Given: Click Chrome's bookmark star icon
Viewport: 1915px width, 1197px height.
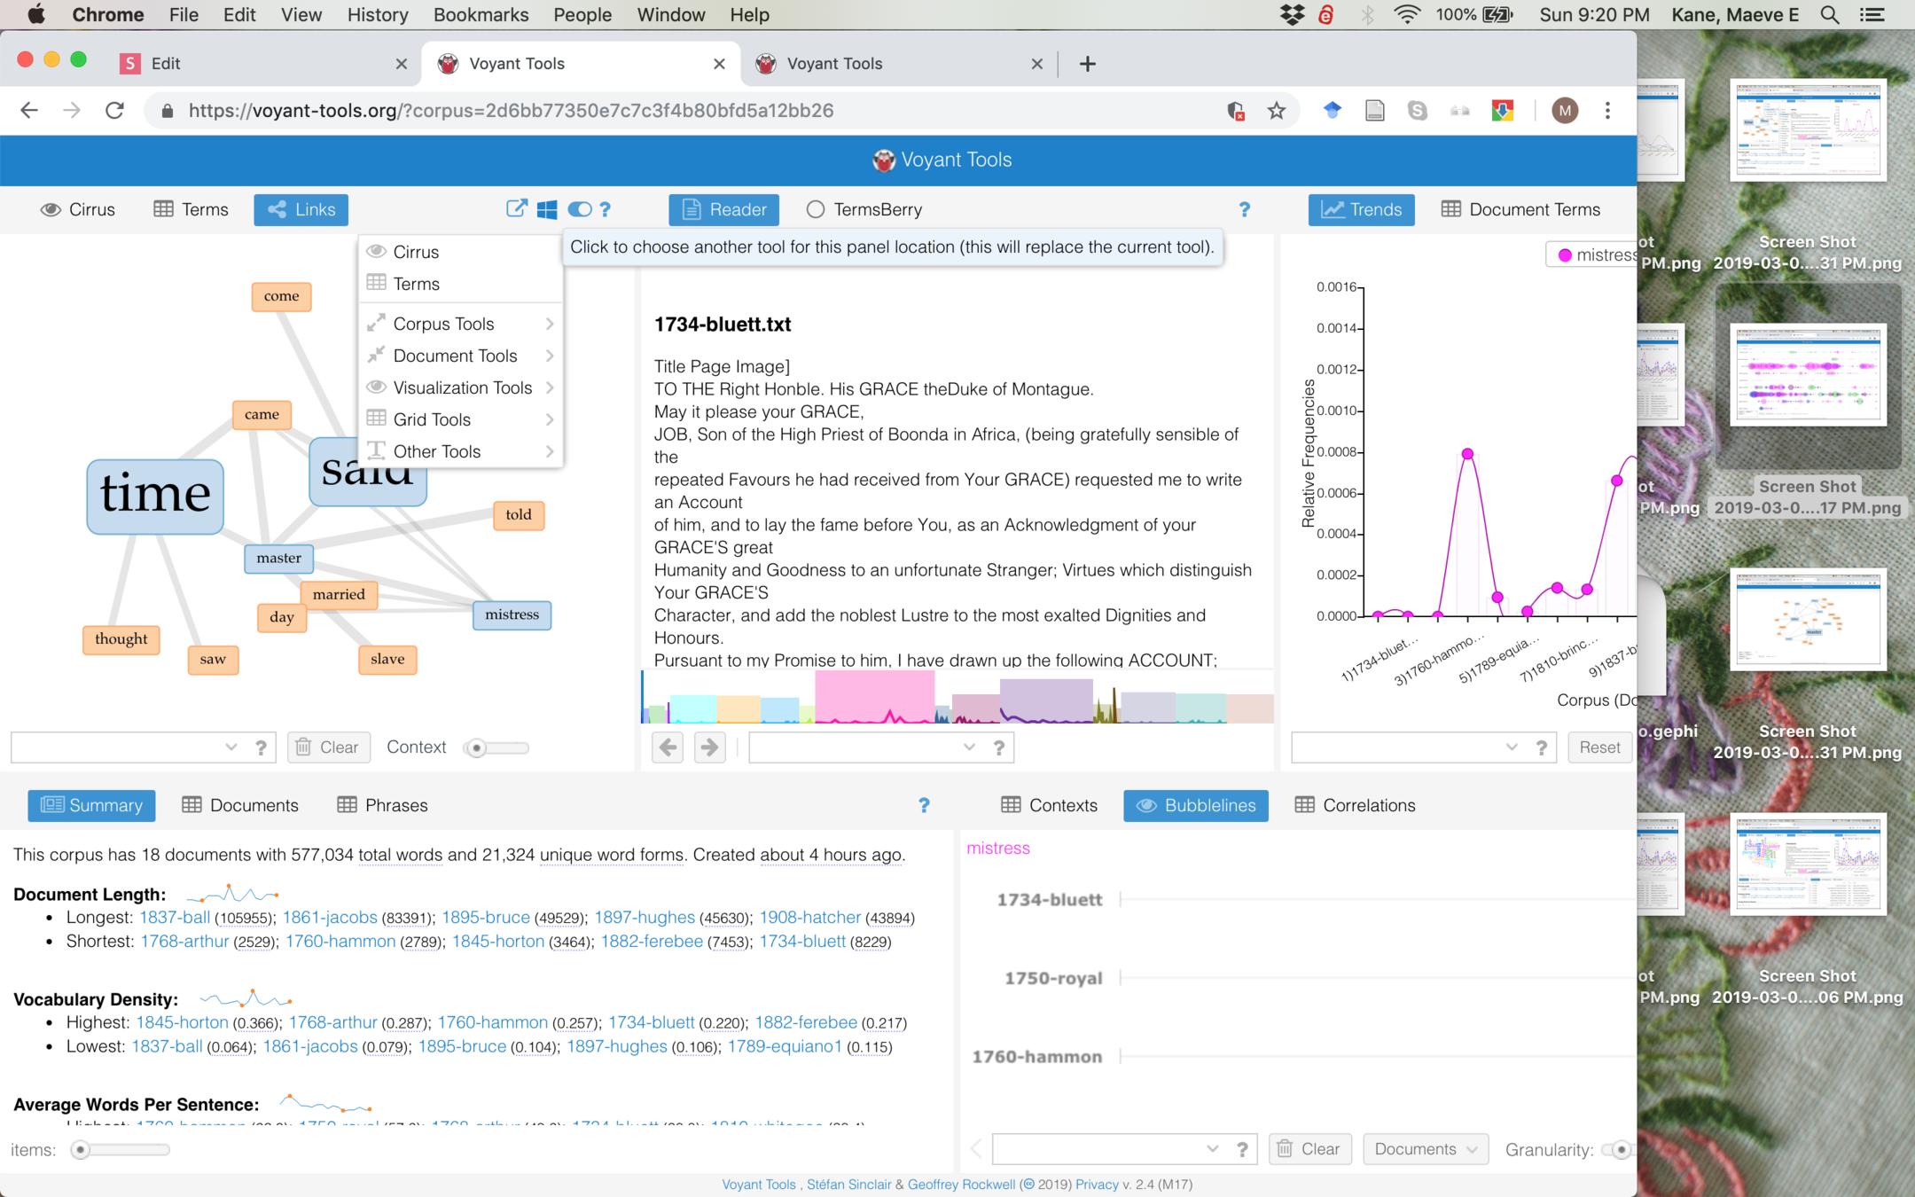Looking at the screenshot, I should point(1277,111).
